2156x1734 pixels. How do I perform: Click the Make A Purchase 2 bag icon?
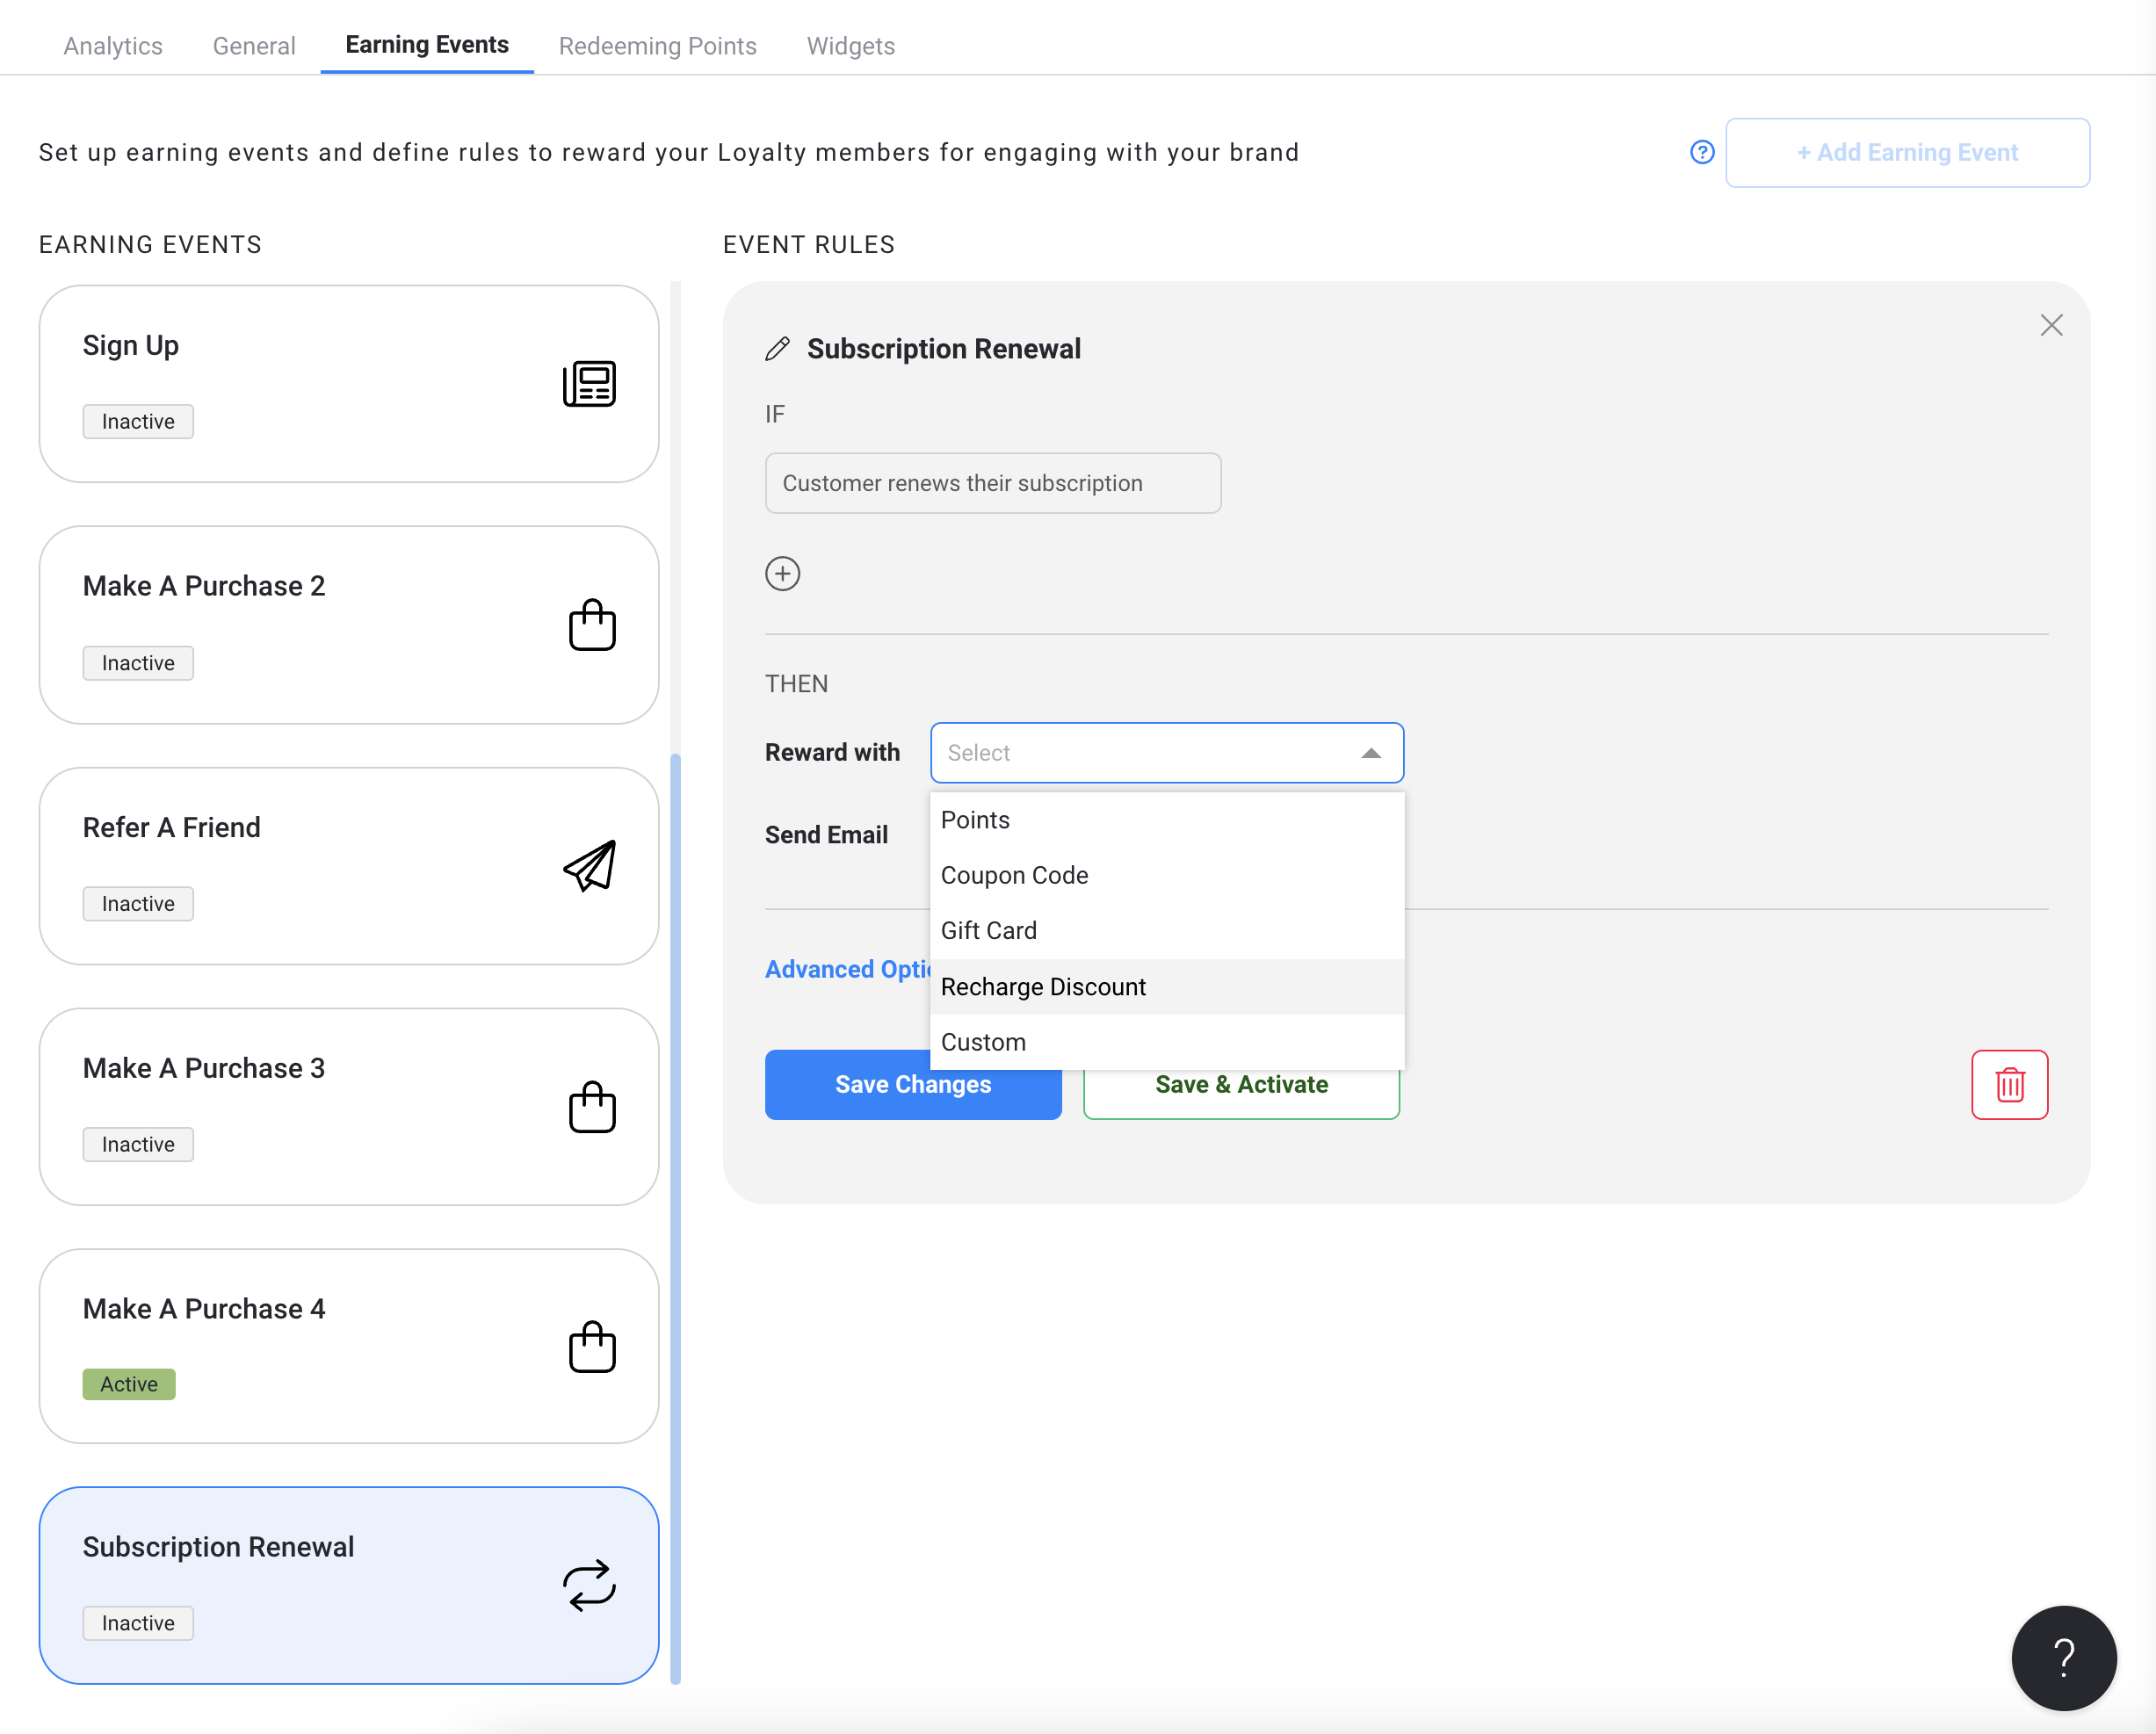(592, 625)
